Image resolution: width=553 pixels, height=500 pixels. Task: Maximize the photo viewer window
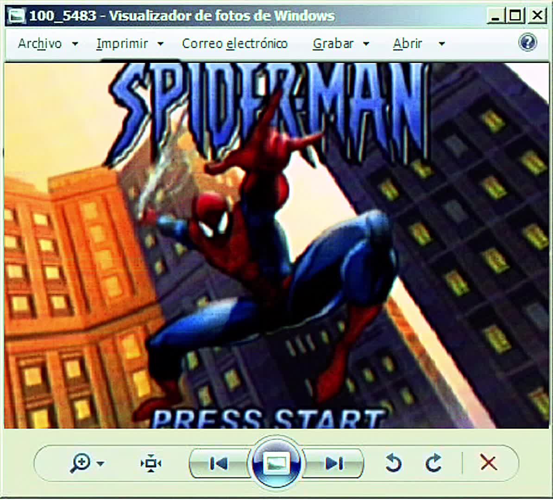click(x=515, y=16)
